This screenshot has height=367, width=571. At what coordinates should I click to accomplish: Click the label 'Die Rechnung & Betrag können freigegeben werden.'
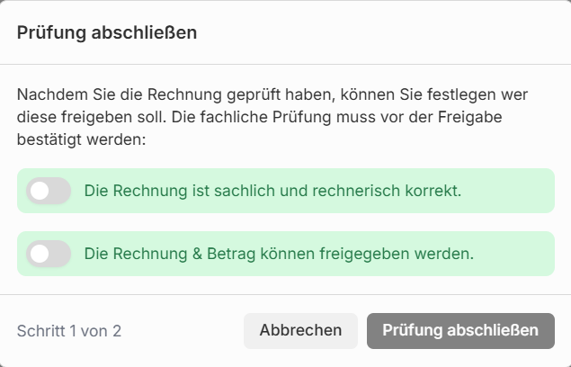click(279, 254)
